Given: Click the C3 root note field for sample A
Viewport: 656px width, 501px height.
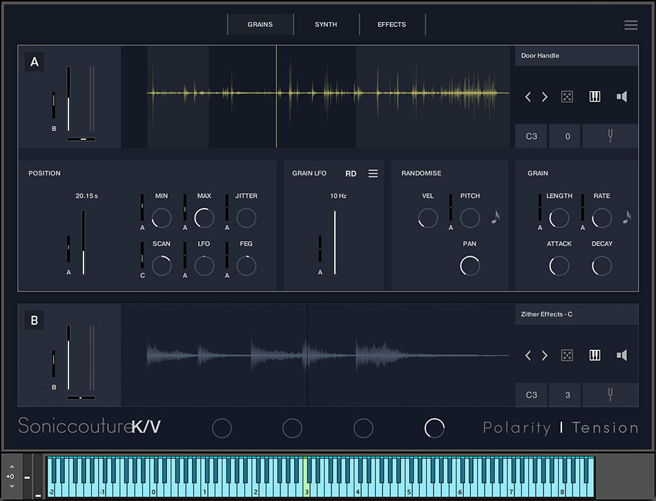Looking at the screenshot, I should point(531,136).
